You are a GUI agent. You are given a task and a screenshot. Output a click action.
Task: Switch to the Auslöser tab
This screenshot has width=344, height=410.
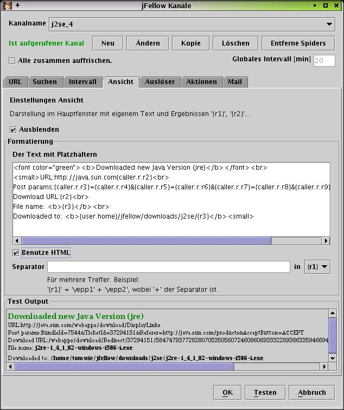160,82
